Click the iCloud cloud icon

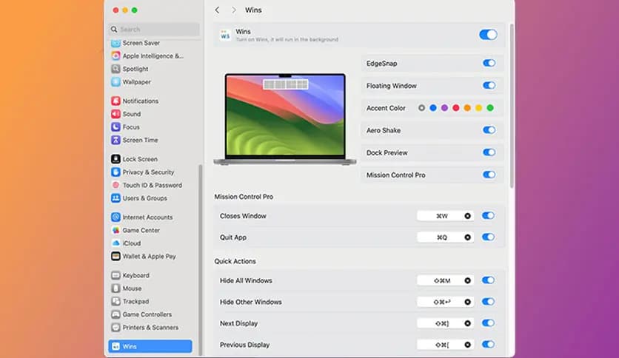(116, 243)
